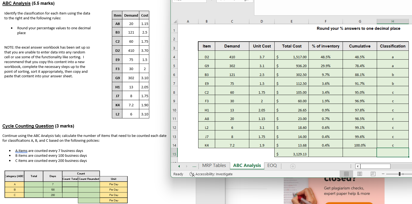This screenshot has height=204, width=412.
Task: Open Page Layout view icon
Action: click(360, 174)
